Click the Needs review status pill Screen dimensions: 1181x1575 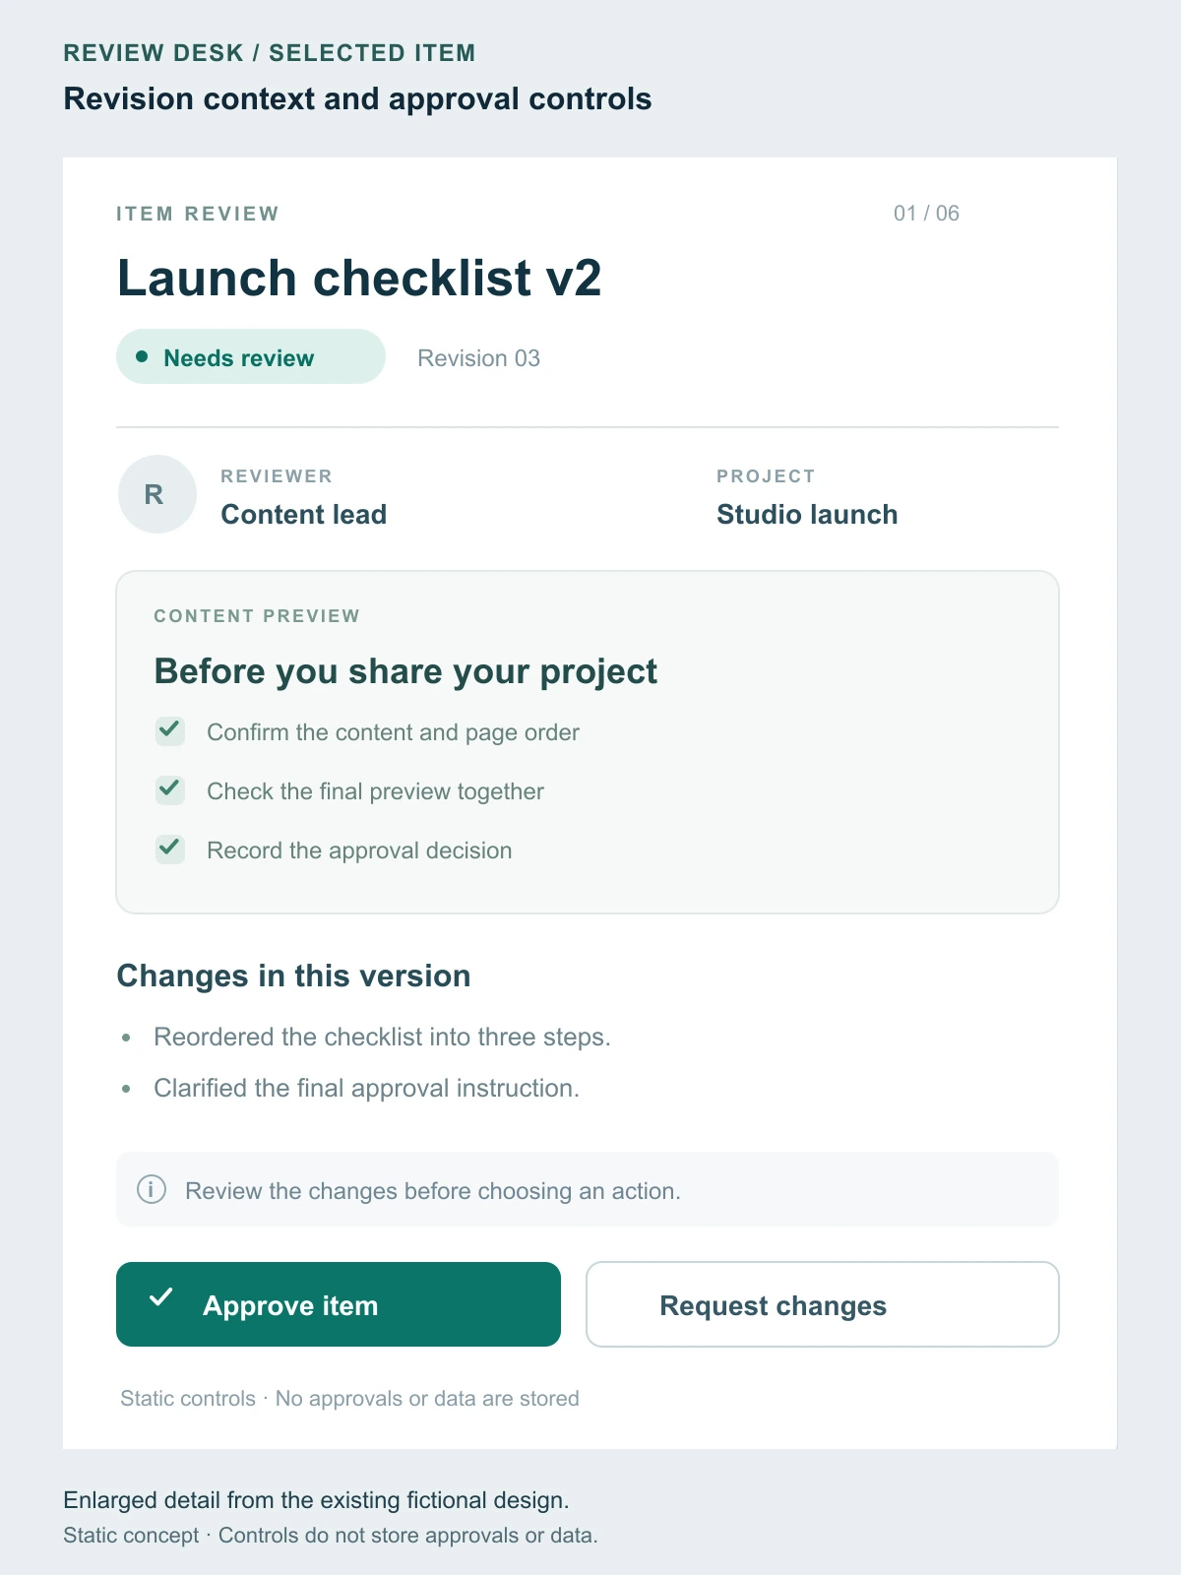251,356
